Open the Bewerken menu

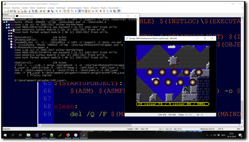coord(16,8)
